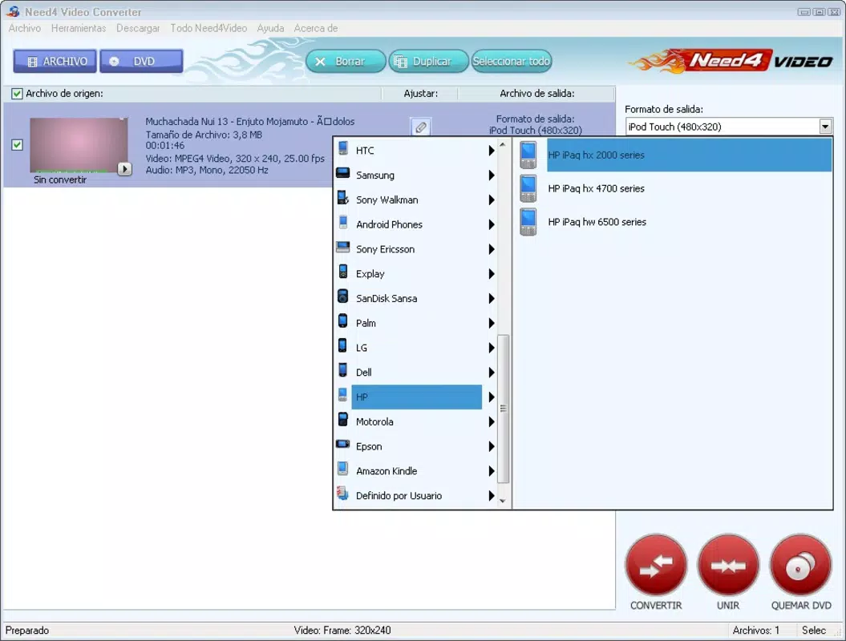
Task: Click the Definido por Usuario icon
Action: tap(343, 494)
